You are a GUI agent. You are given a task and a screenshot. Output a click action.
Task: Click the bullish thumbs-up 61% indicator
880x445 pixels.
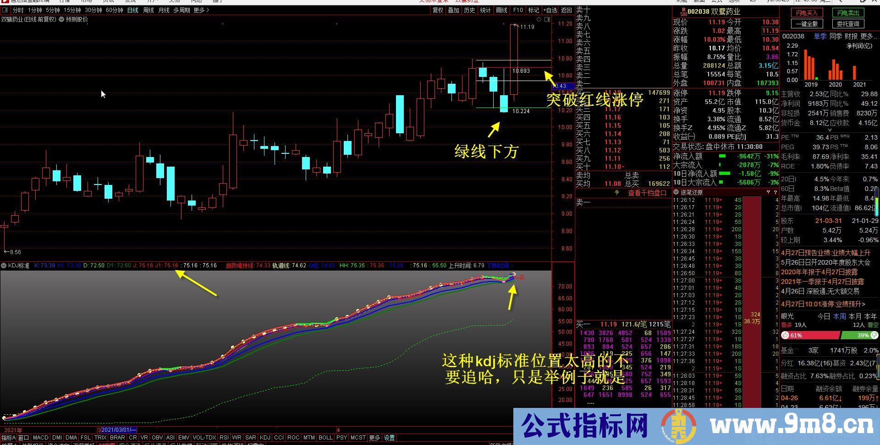point(786,335)
